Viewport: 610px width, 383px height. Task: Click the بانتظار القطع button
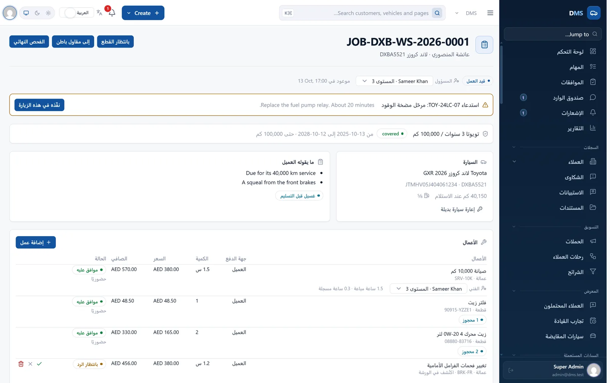[x=115, y=41]
